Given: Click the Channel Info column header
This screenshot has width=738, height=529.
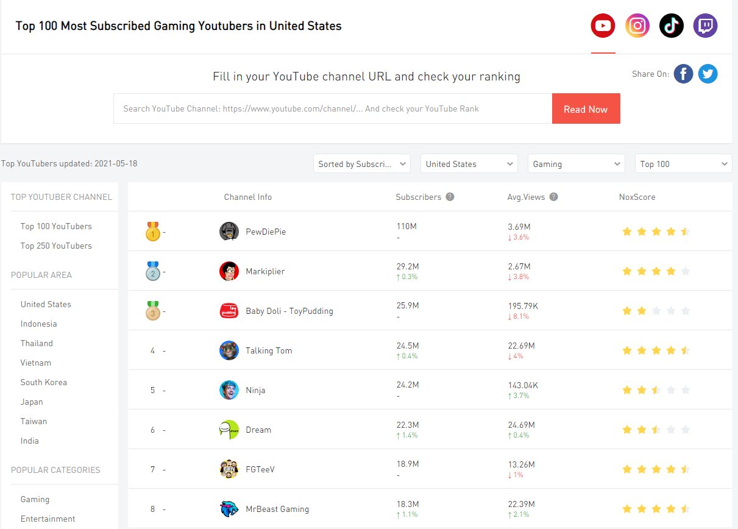Looking at the screenshot, I should (x=248, y=197).
